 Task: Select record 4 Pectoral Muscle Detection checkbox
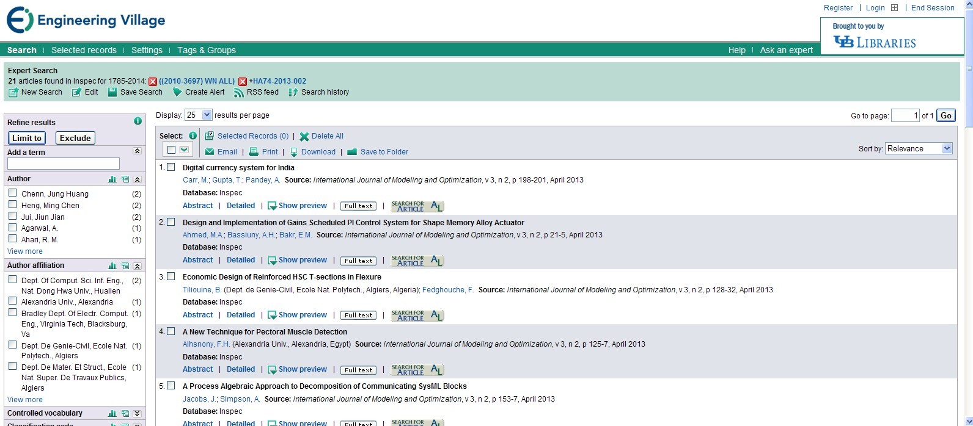[171, 331]
